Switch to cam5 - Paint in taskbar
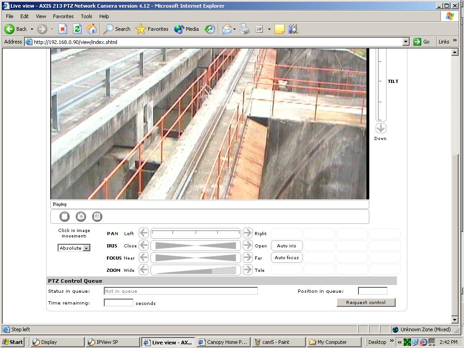Viewport: 464px width, 348px height. pyautogui.click(x=278, y=342)
